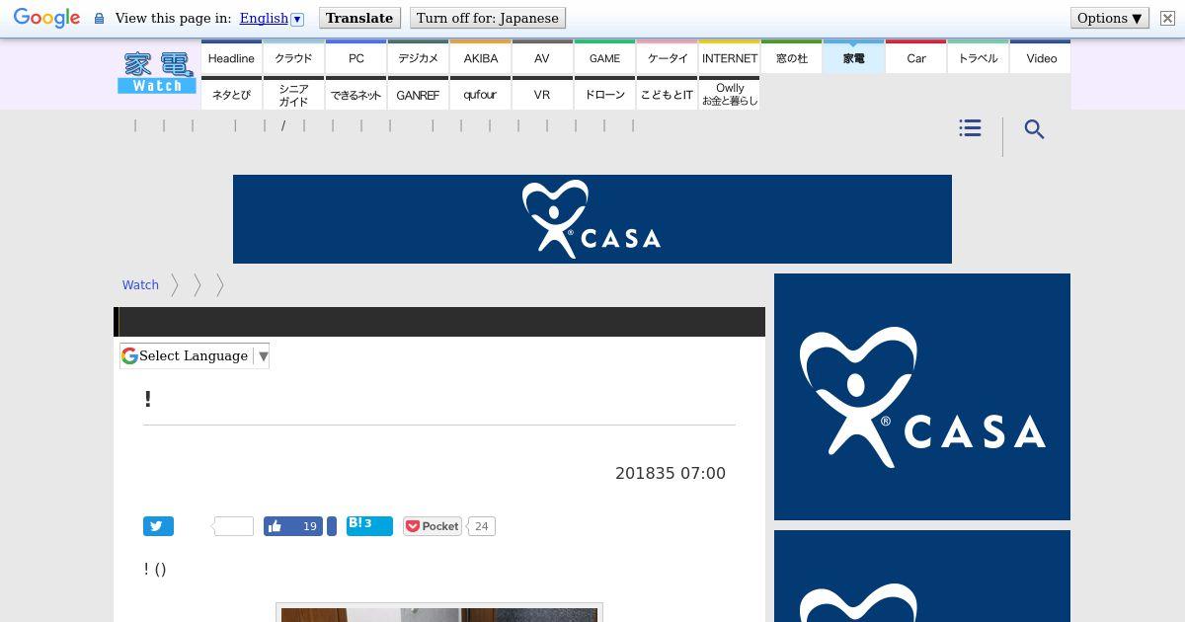This screenshot has height=622, width=1185.
Task: Bookmark article with Hatena B! button
Action: point(369,526)
